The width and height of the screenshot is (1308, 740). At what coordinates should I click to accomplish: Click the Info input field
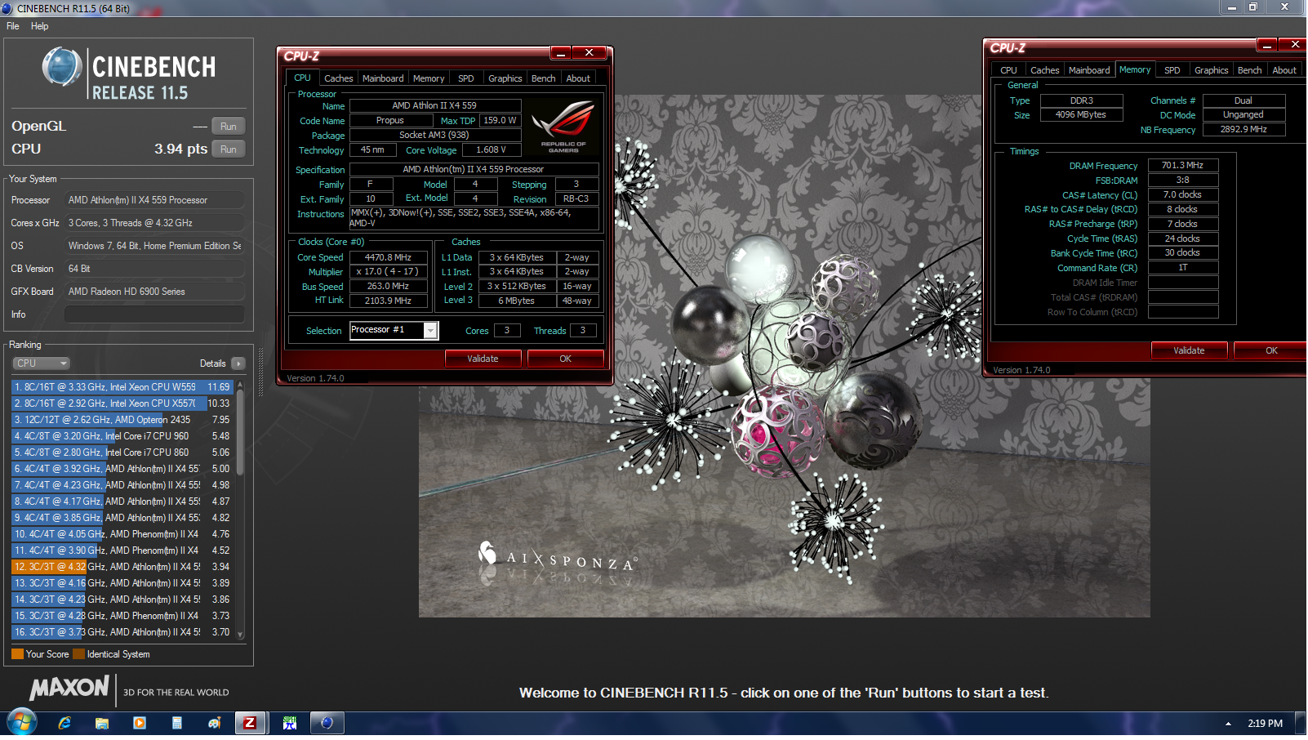click(x=155, y=314)
